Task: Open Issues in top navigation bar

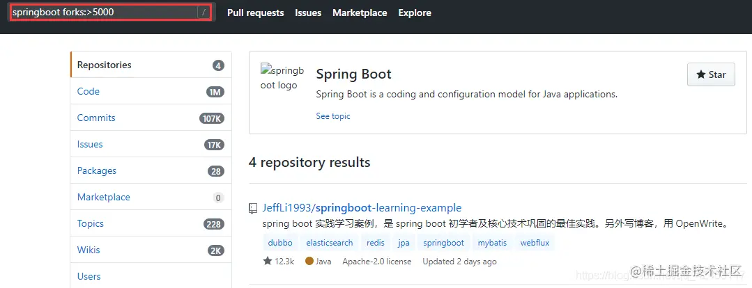Action: 308,13
